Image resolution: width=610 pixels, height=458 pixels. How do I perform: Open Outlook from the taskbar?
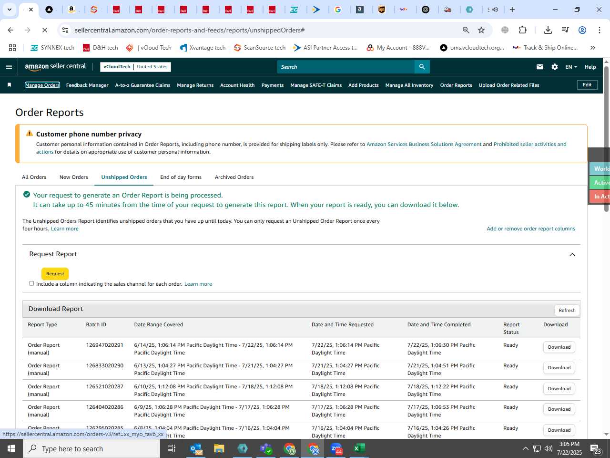pyautogui.click(x=196, y=448)
